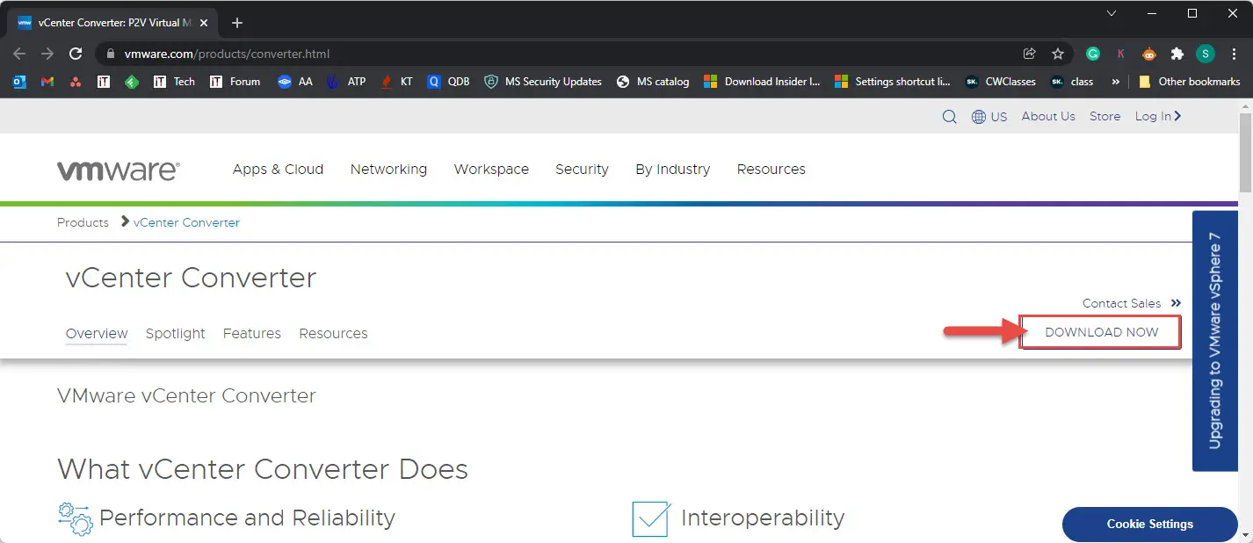The width and height of the screenshot is (1253, 543).
Task: Open the Contact Sales link
Action: pos(1122,303)
